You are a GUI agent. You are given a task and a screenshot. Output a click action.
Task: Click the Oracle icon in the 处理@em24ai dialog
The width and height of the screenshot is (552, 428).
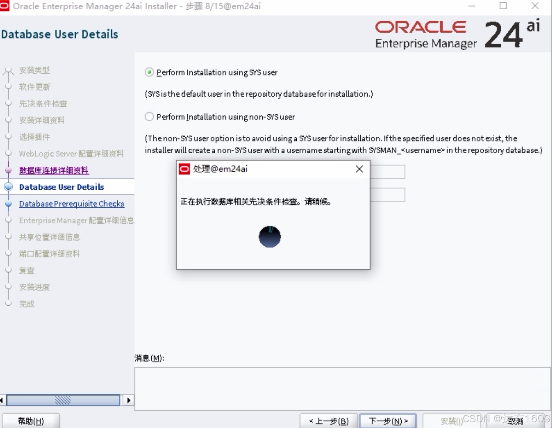pyautogui.click(x=184, y=169)
